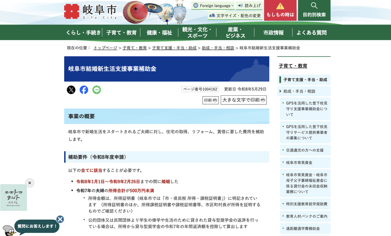Open GPS見守りサービス提供事業者の募集 link
The width and height of the screenshot is (391, 236).
click(305, 132)
